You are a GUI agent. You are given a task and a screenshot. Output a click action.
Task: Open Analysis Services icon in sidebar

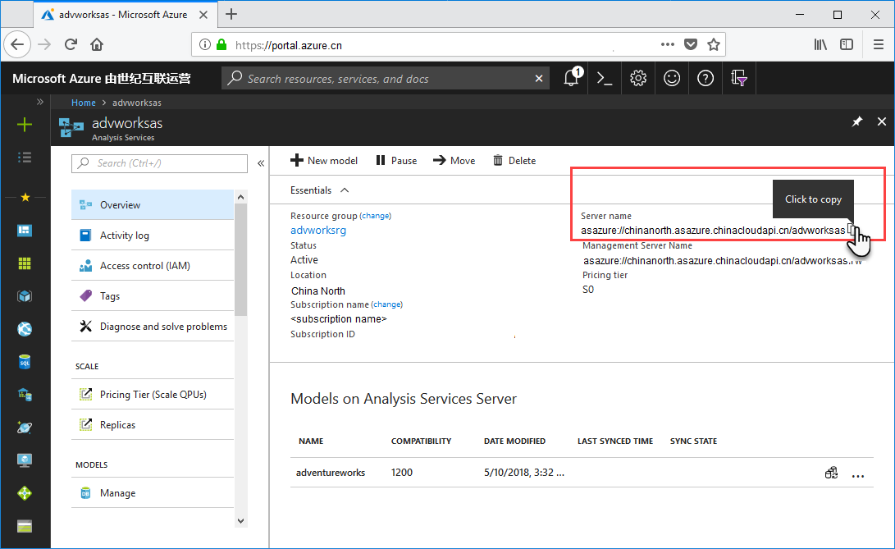[x=25, y=395]
